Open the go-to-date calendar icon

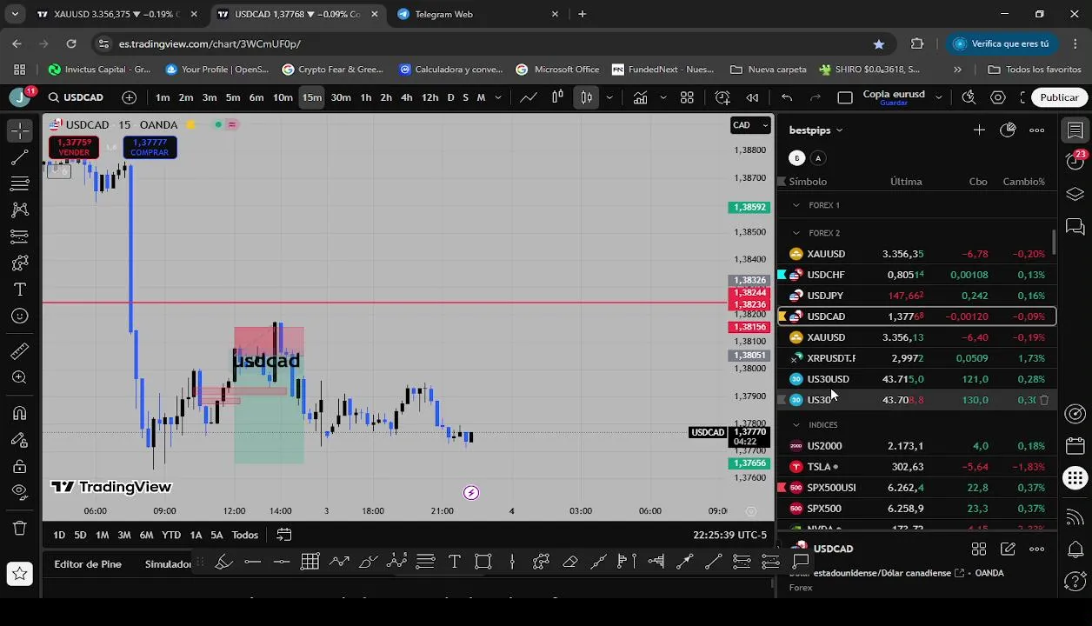coord(283,535)
